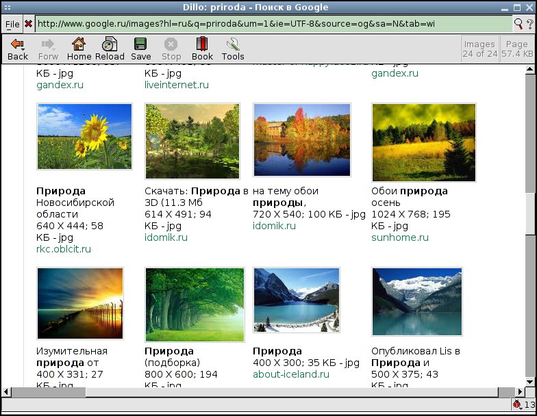Viewport: 537px width, 416px height.
Task: Open the Tools button
Action: click(233, 49)
